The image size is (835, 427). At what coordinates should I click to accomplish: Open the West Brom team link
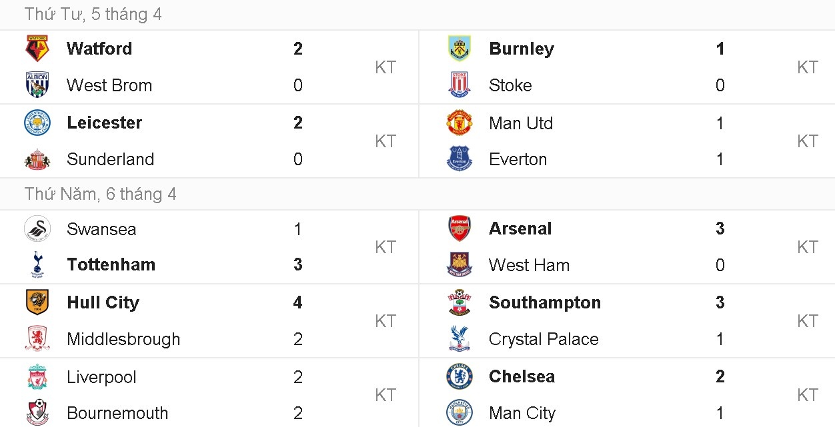[x=109, y=85]
